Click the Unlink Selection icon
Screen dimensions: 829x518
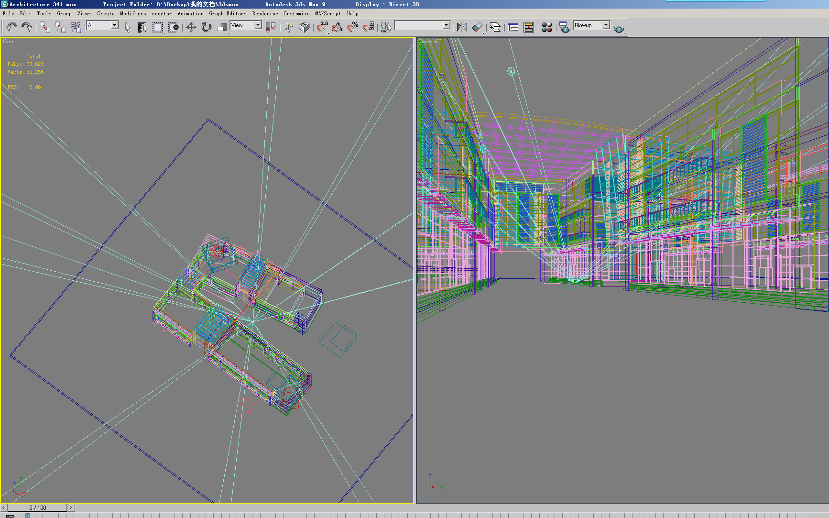point(60,27)
